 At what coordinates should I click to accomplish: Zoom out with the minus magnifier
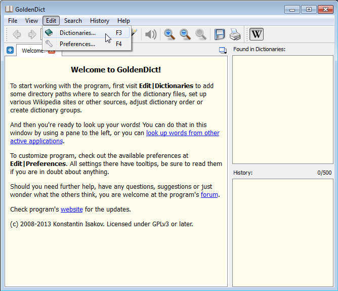pyautogui.click(x=185, y=34)
